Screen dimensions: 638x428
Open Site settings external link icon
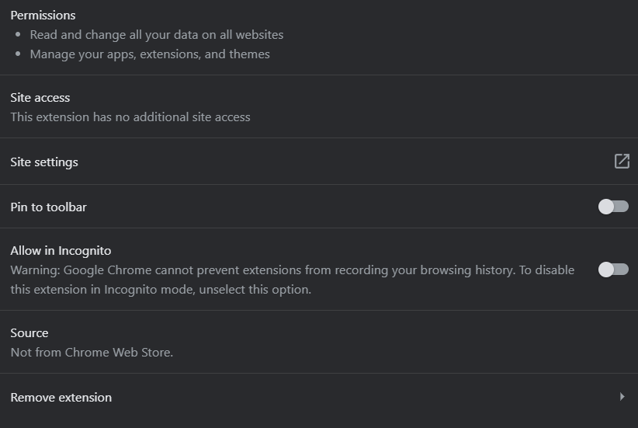pyautogui.click(x=622, y=161)
